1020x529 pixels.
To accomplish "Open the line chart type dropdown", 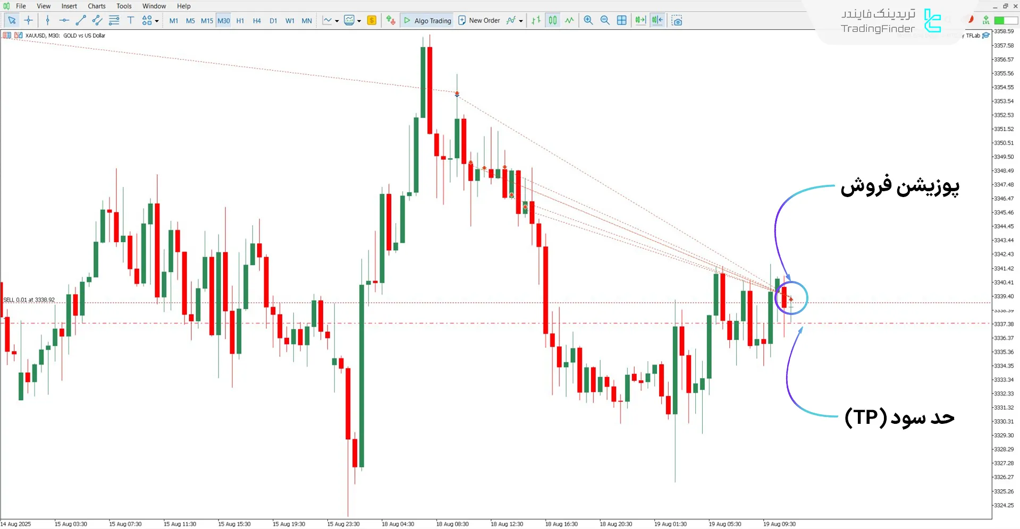I will 336,20.
